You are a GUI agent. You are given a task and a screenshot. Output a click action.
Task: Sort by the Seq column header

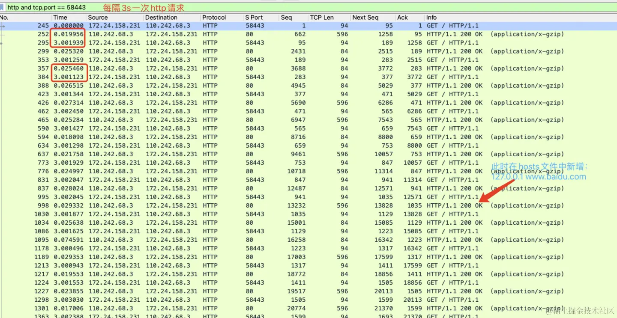pyautogui.click(x=294, y=18)
